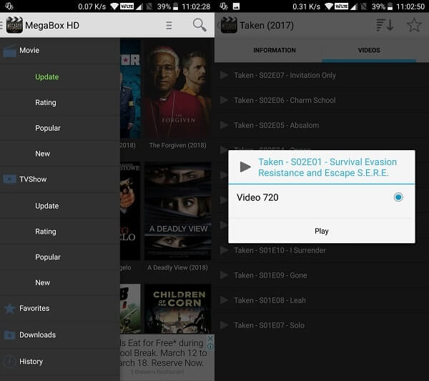
Task: Tap the three-line list view icon
Action: [169, 25]
